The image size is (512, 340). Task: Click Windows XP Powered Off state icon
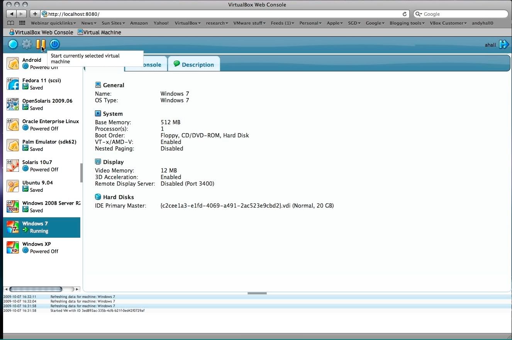click(x=25, y=251)
